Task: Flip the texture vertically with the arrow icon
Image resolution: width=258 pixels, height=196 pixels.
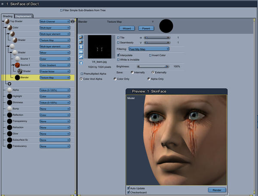Action: coord(81,47)
